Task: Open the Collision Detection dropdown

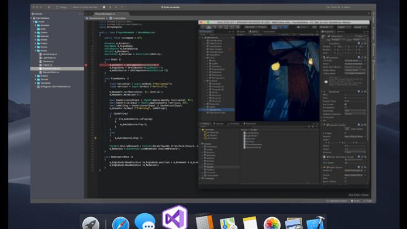Action: [x=355, y=114]
